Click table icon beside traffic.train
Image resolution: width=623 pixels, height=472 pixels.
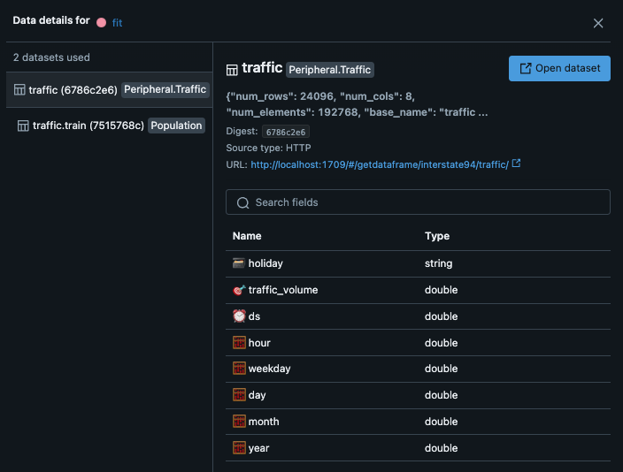tap(23, 126)
